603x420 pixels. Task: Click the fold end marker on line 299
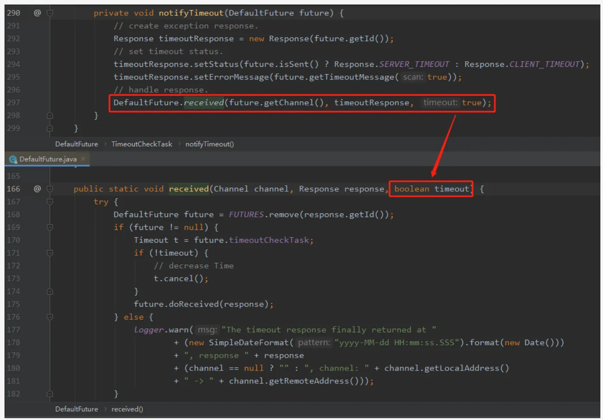coord(50,128)
